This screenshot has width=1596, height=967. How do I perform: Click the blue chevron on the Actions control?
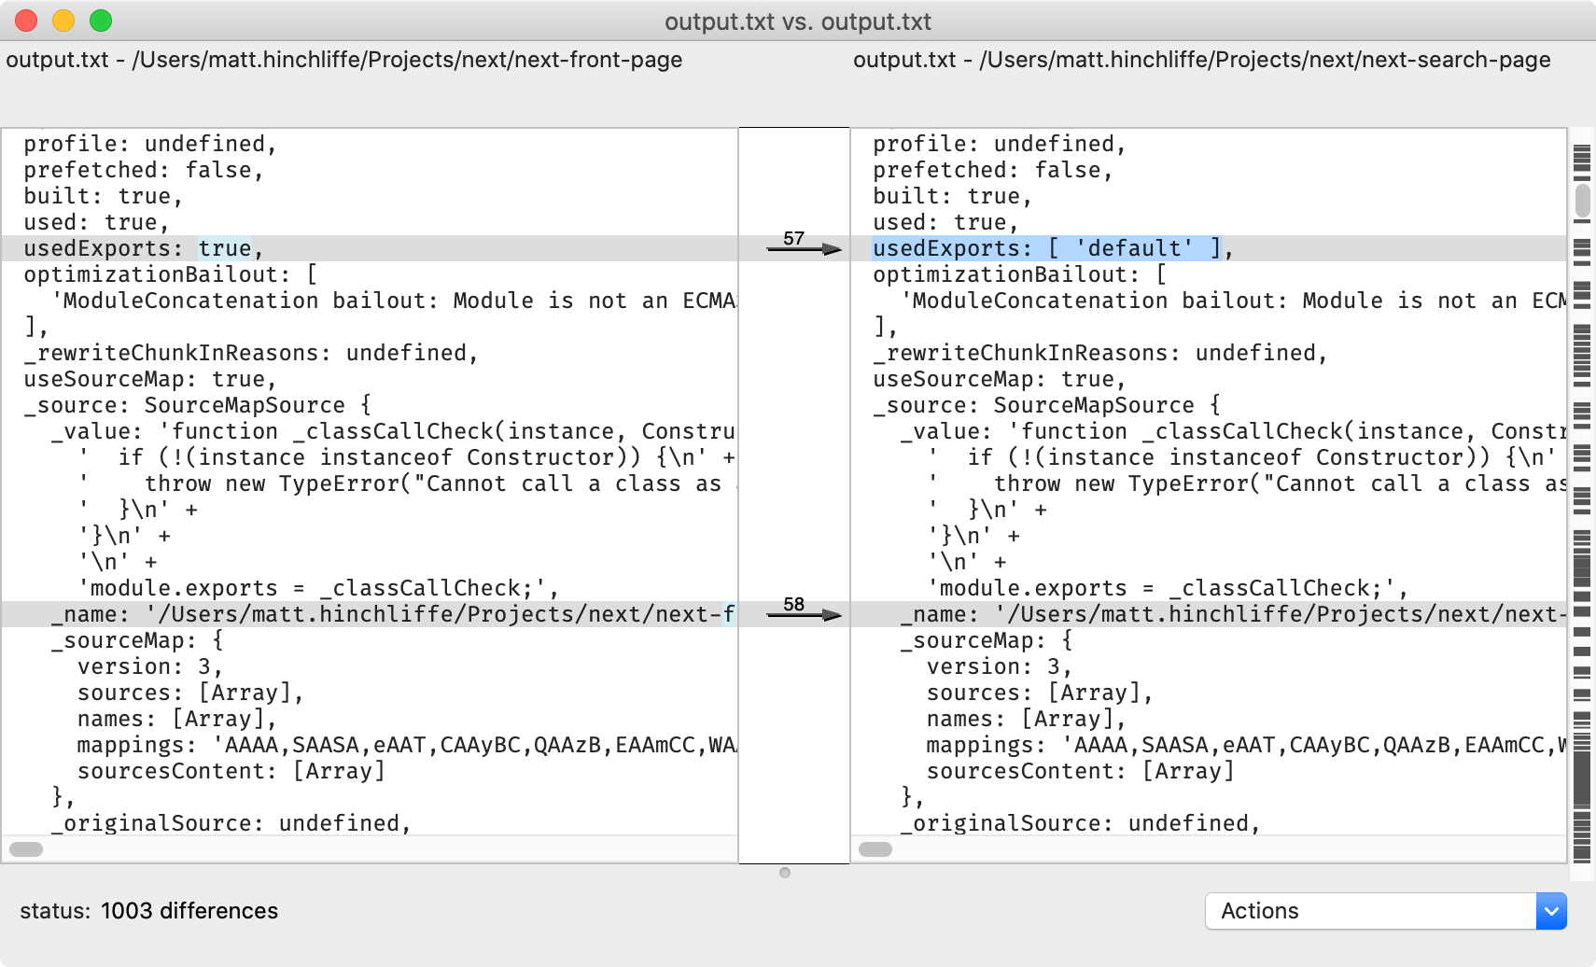tap(1549, 911)
